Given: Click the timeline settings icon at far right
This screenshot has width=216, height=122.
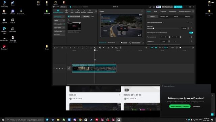Looking at the screenshot, I should (x=193, y=47).
